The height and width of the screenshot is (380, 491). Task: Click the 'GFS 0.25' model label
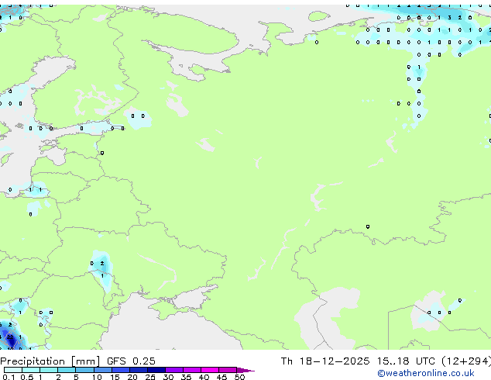(x=131, y=361)
